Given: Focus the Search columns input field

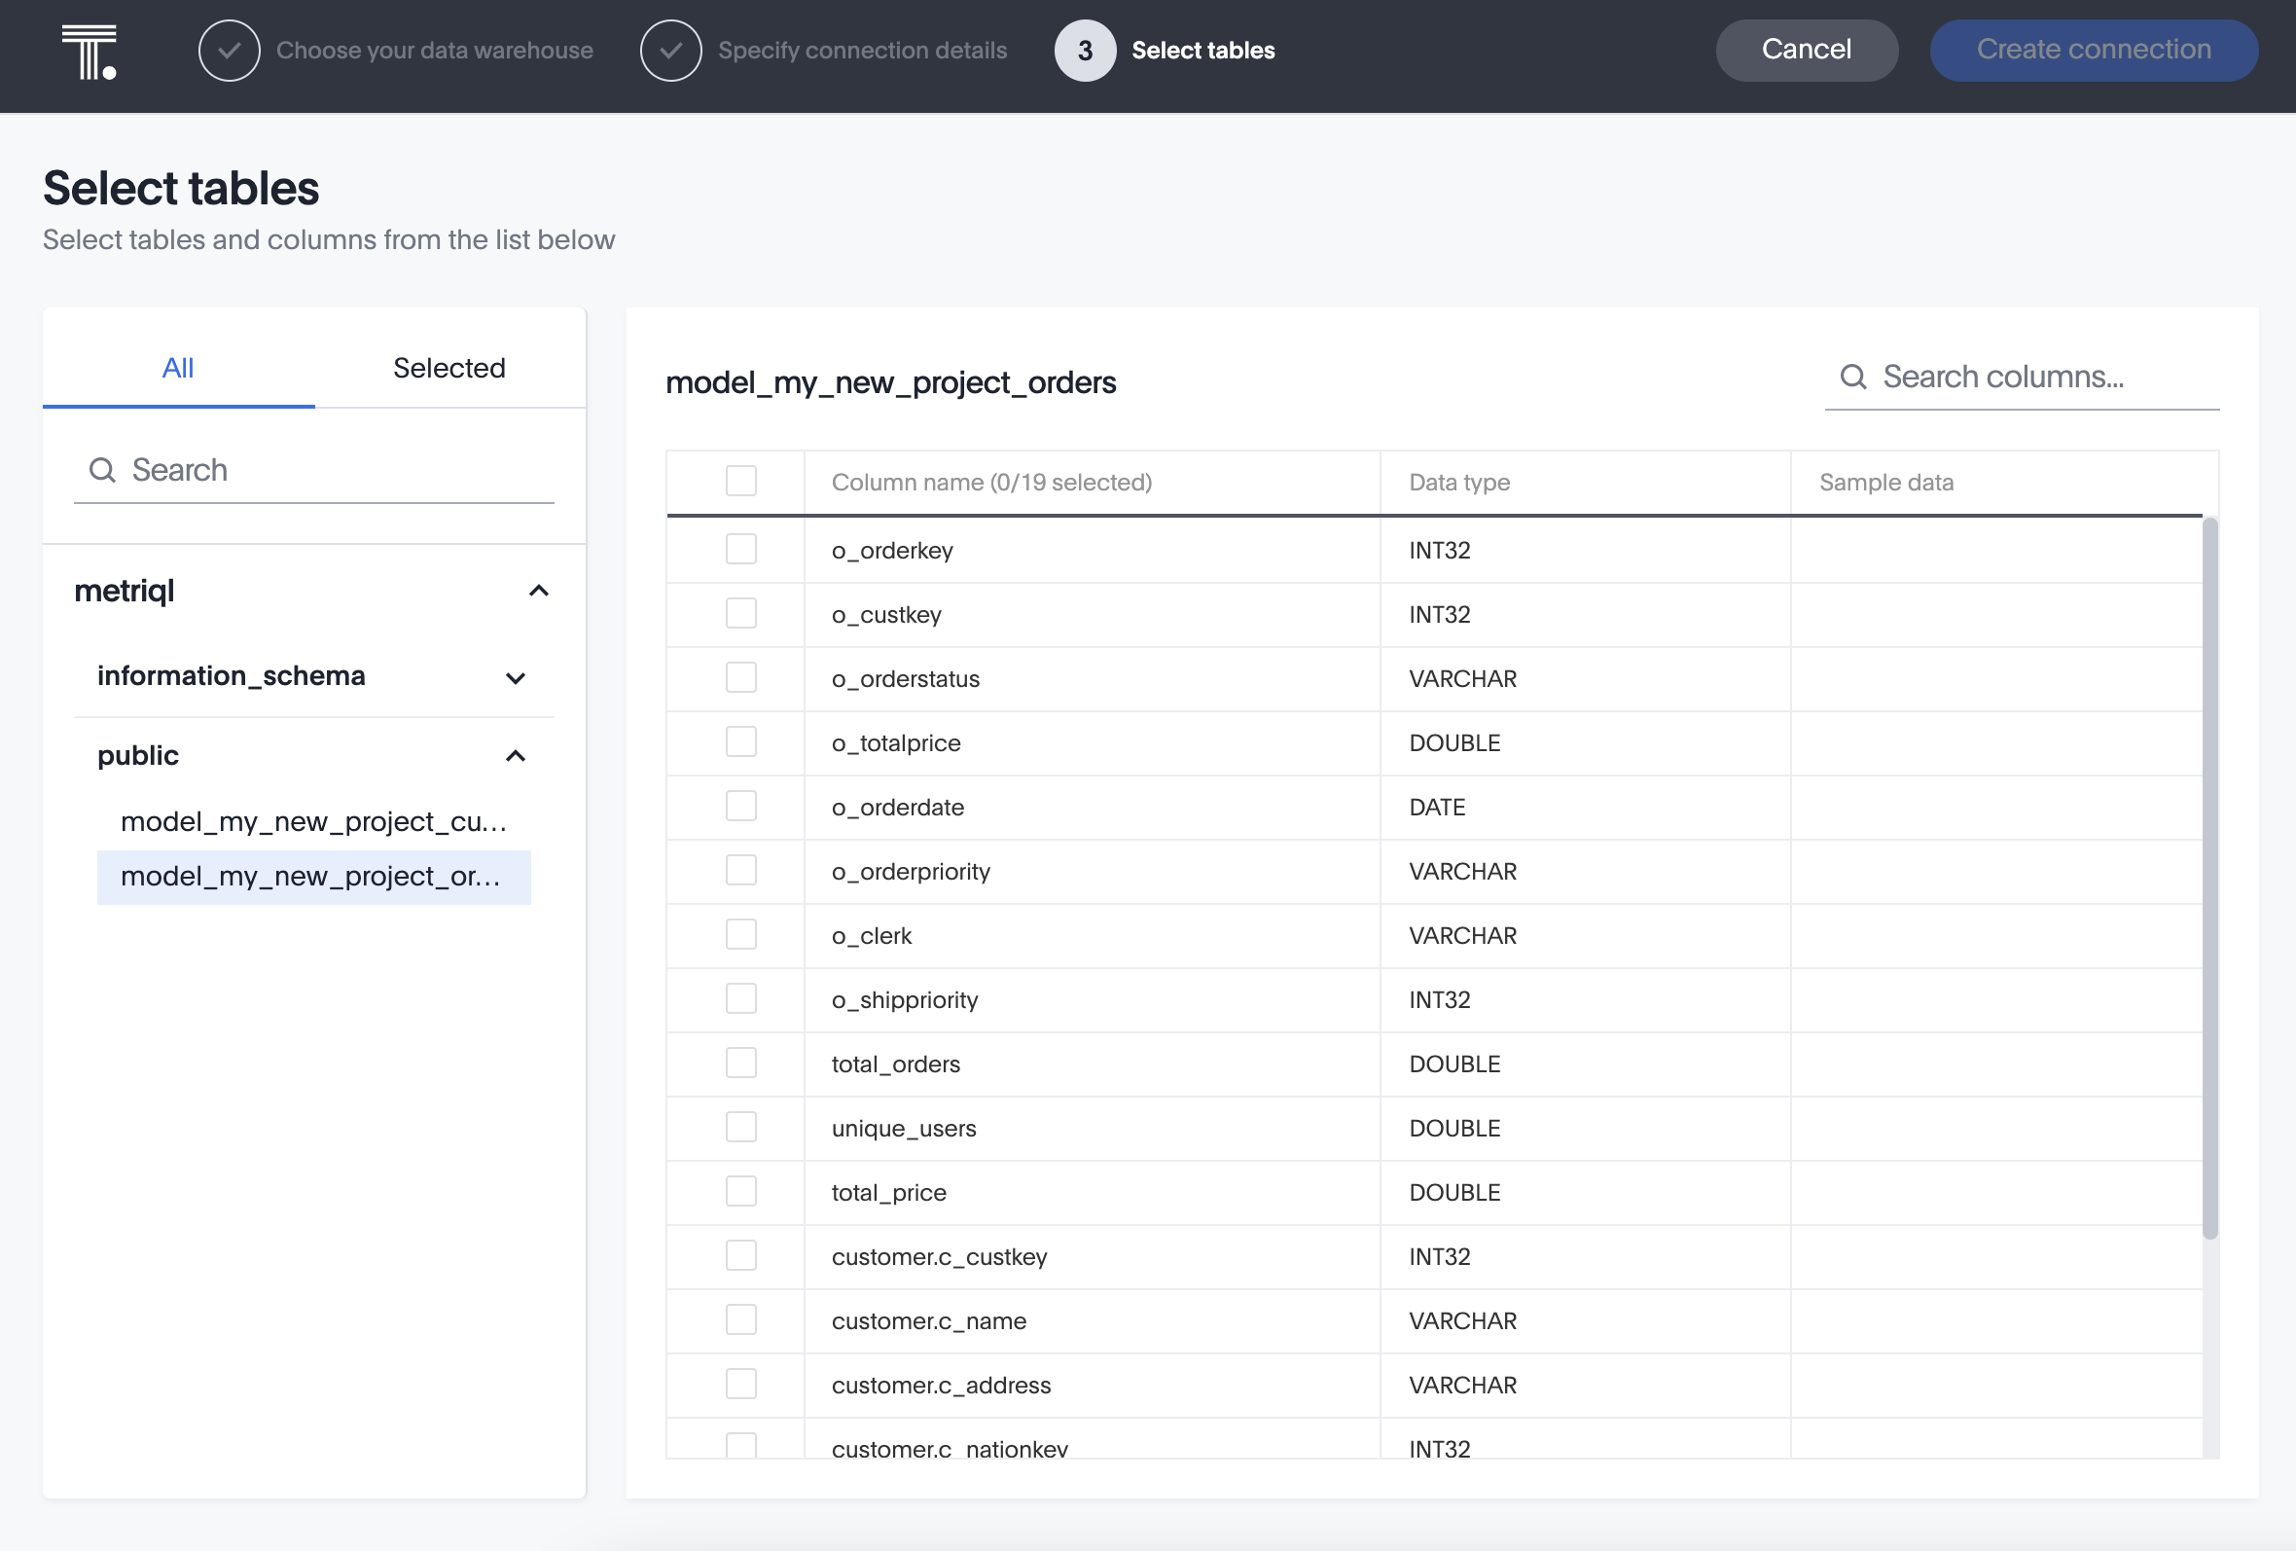Looking at the screenshot, I should (x=2035, y=377).
